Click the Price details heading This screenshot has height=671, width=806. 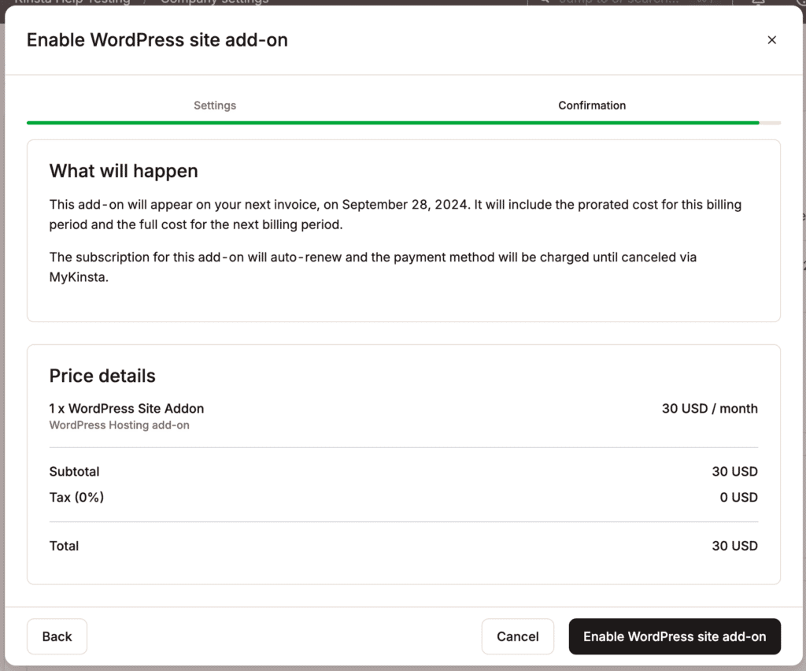click(102, 376)
